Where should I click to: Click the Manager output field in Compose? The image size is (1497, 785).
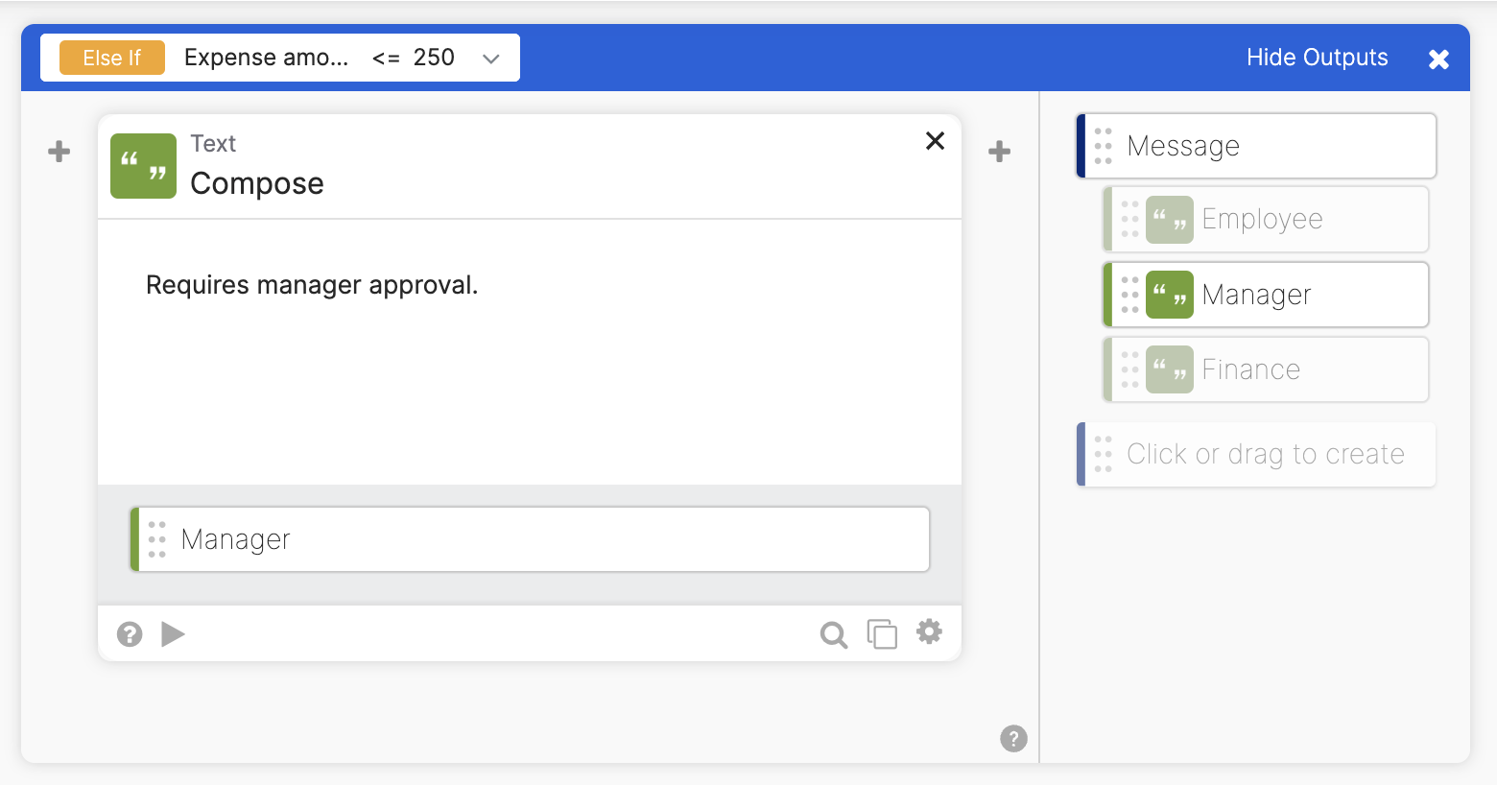click(x=530, y=539)
